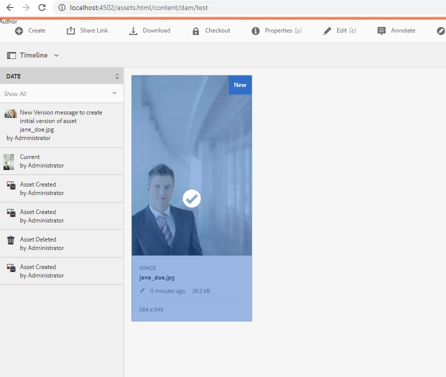Select the last Asset Created timeline entry
Viewport: 446px width, 377px height.
pos(62,271)
